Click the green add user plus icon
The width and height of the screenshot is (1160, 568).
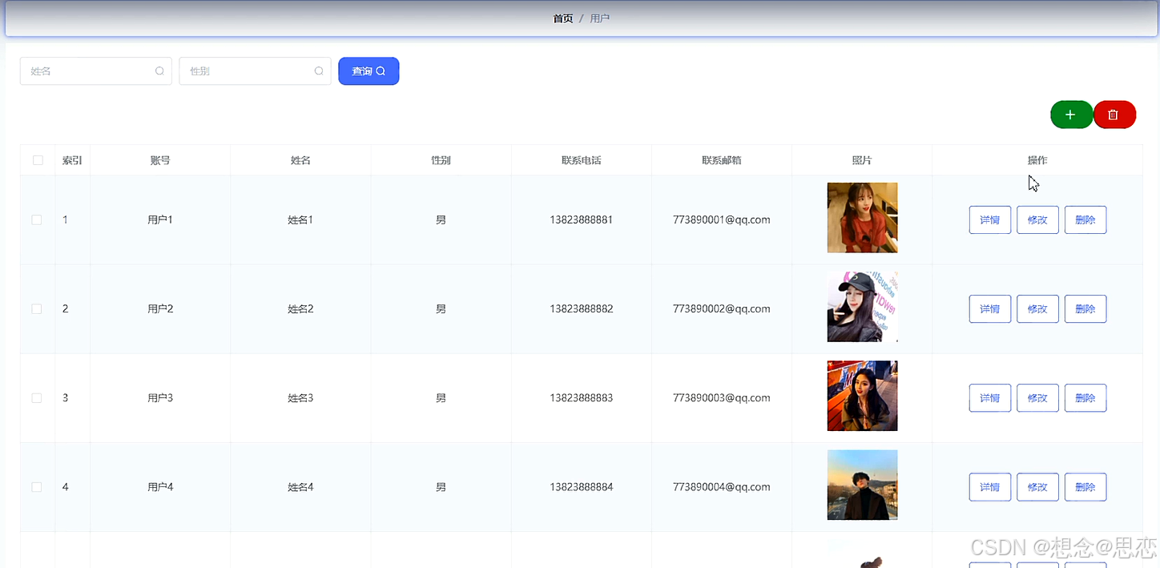[1070, 115]
